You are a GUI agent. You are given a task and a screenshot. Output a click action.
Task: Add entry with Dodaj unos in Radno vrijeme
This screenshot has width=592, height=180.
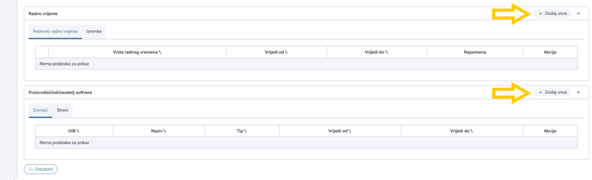[553, 13]
